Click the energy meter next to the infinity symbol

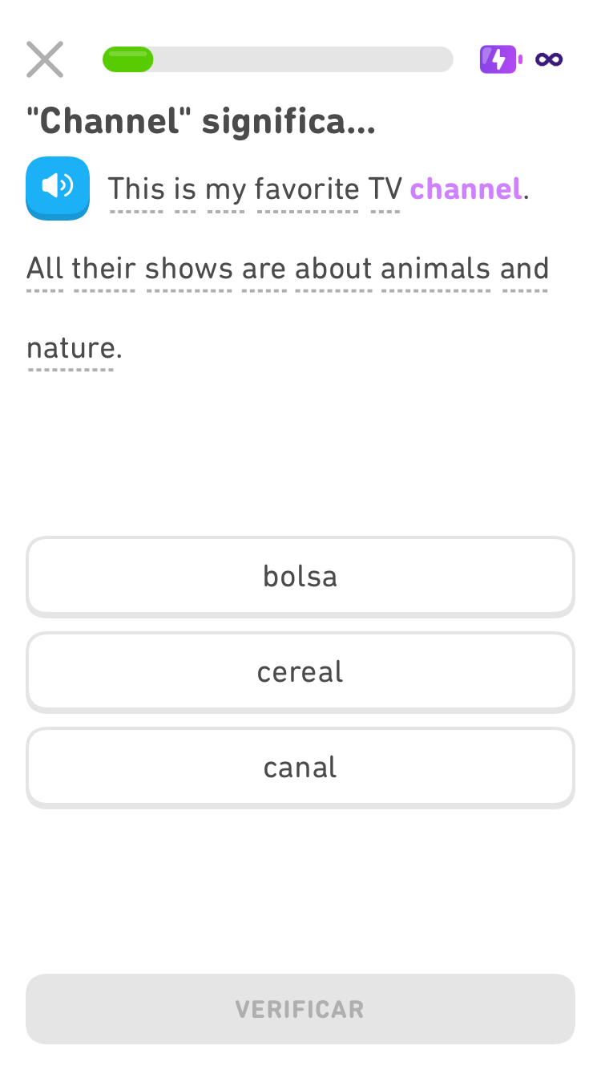point(498,59)
